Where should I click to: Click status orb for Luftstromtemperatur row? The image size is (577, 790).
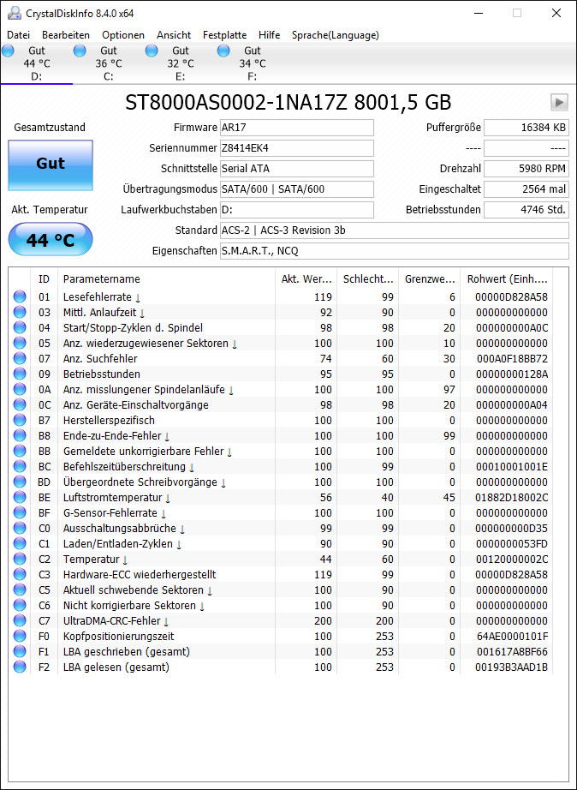tap(20, 497)
